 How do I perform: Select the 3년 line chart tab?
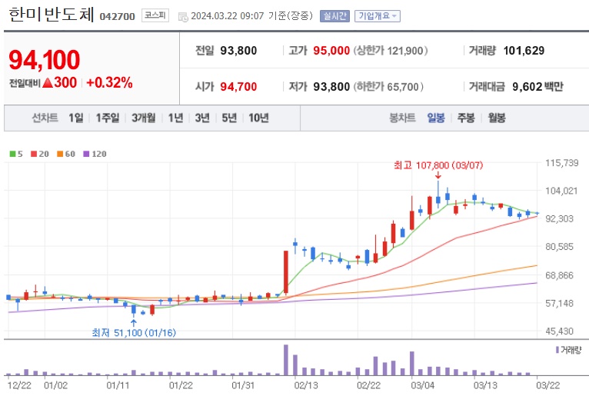coord(202,118)
